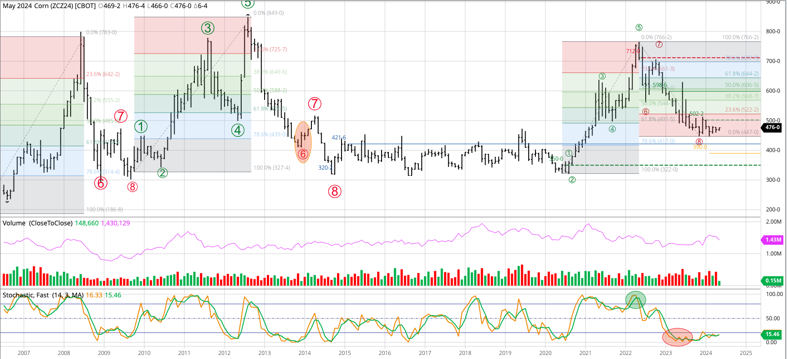This screenshot has width=787, height=359.
Task: Click the 2008 label on the time axis
Action: (x=64, y=353)
